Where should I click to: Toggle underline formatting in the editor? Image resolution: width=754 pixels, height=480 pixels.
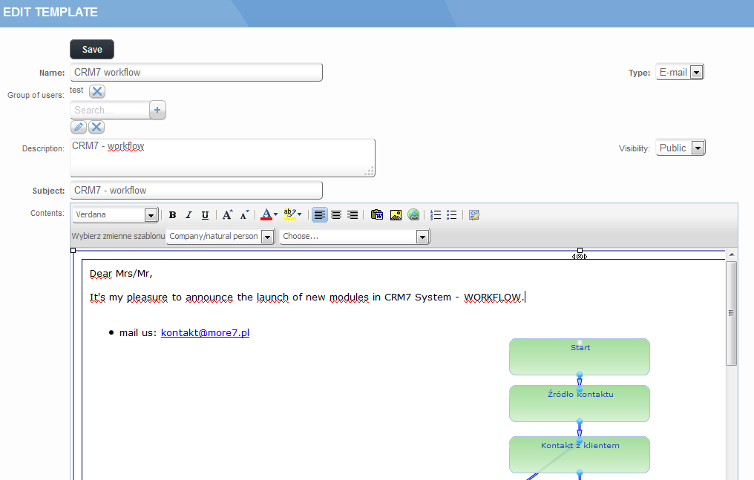pos(205,214)
